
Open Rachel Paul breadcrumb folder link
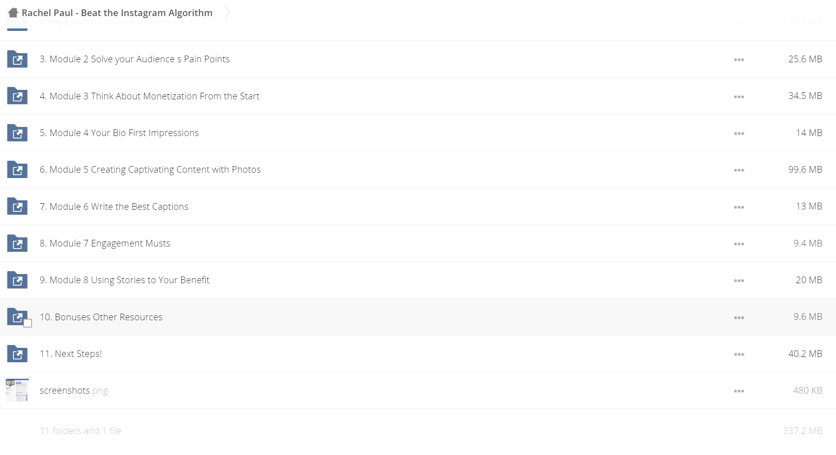tap(117, 13)
